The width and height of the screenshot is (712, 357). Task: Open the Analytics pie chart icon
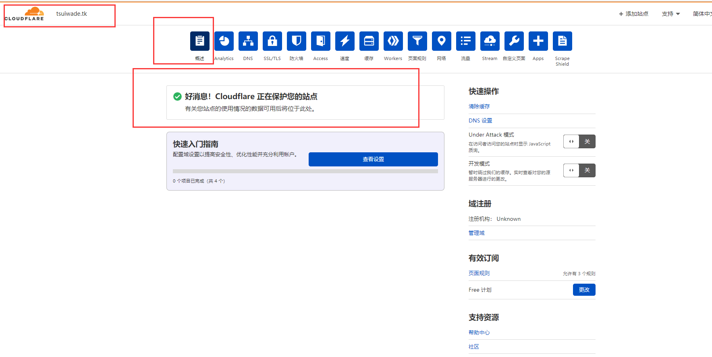pos(224,41)
